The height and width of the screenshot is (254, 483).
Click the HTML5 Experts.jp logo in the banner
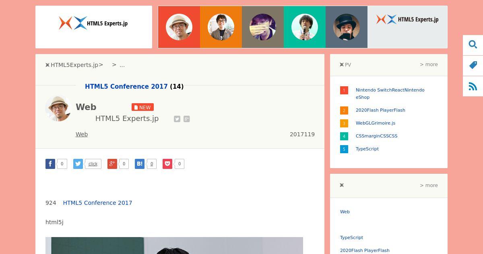[407, 19]
